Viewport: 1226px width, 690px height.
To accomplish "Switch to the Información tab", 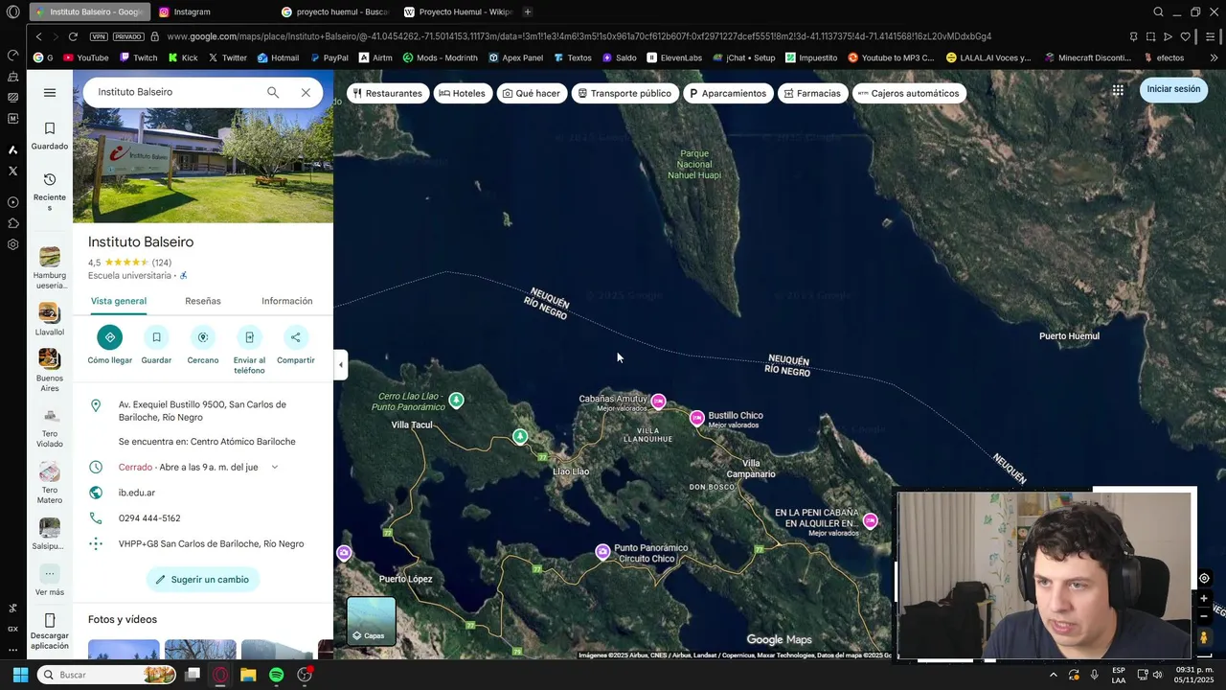I will pyautogui.click(x=287, y=301).
